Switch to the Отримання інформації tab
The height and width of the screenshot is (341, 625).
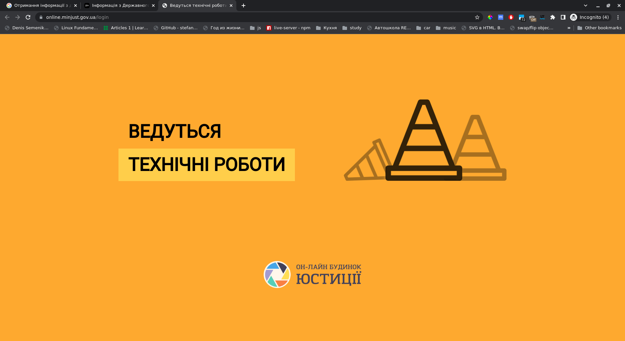click(x=41, y=6)
